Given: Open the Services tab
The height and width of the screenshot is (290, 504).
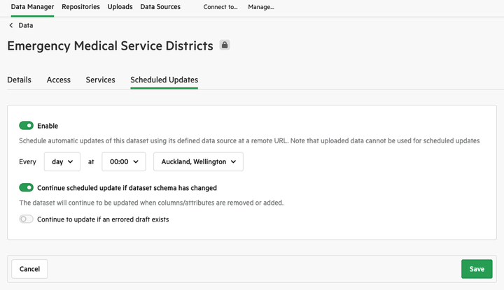Looking at the screenshot, I should pyautogui.click(x=100, y=80).
